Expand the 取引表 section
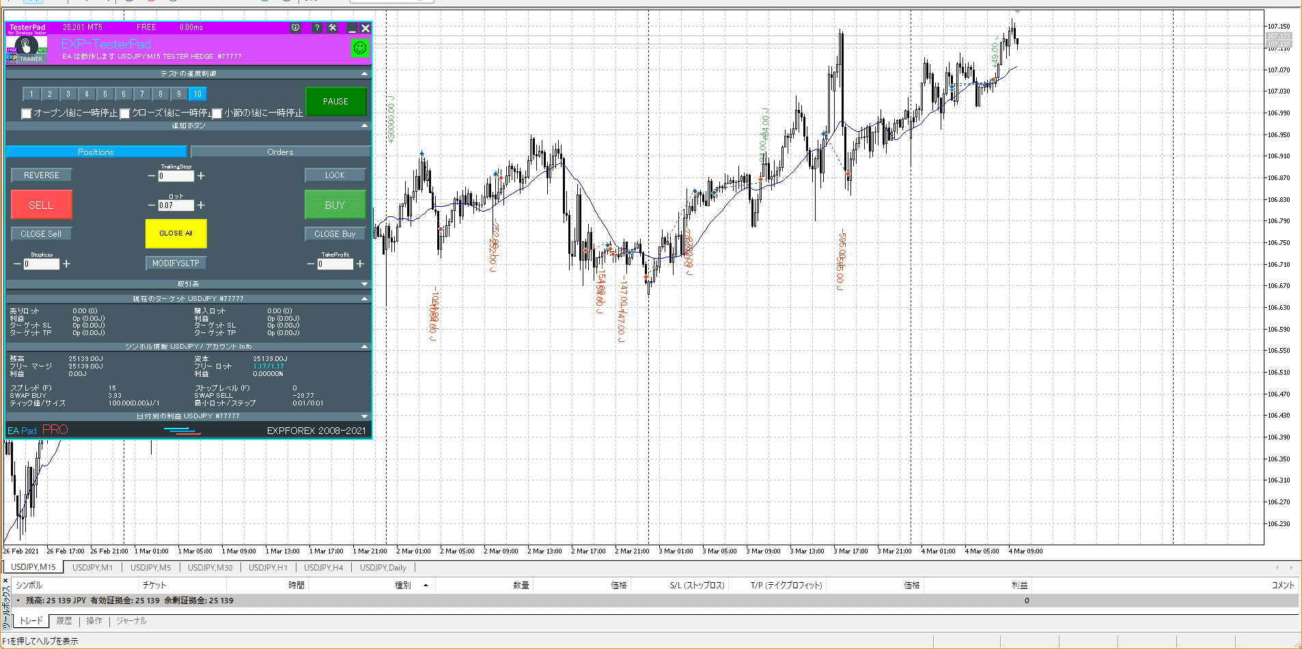The width and height of the screenshot is (1302, 649). 364,284
